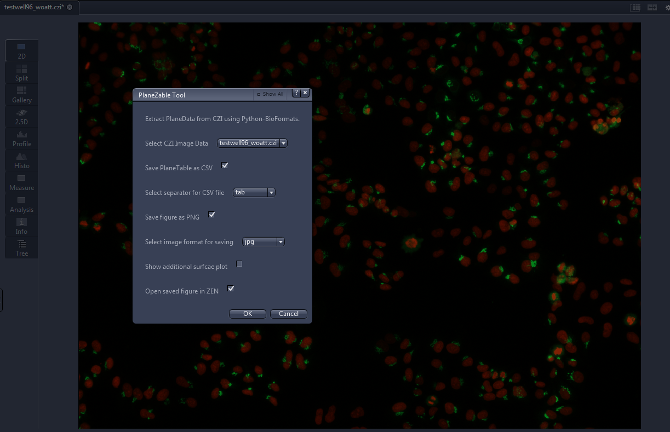The image size is (670, 432).
Task: Click the Select CZI Image Data label
Action: tap(176, 143)
